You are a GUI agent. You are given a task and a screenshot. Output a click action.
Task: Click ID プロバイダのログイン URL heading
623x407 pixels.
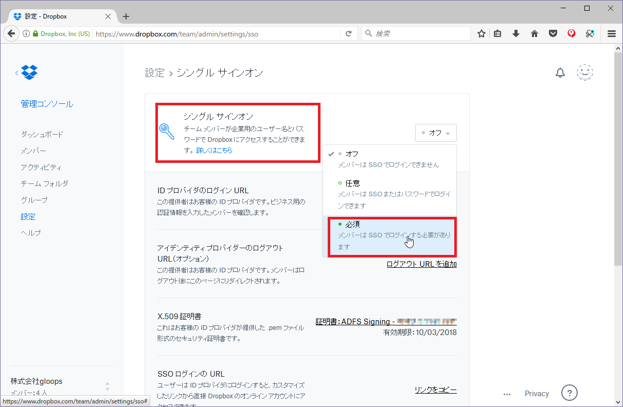(x=203, y=191)
